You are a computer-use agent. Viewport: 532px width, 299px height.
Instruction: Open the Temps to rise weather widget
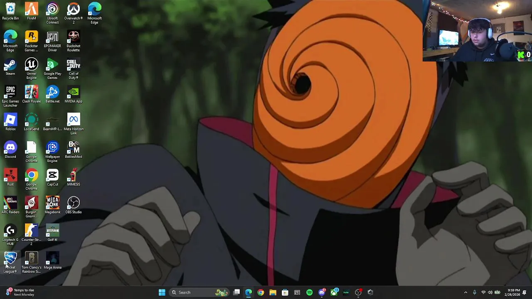click(21, 292)
